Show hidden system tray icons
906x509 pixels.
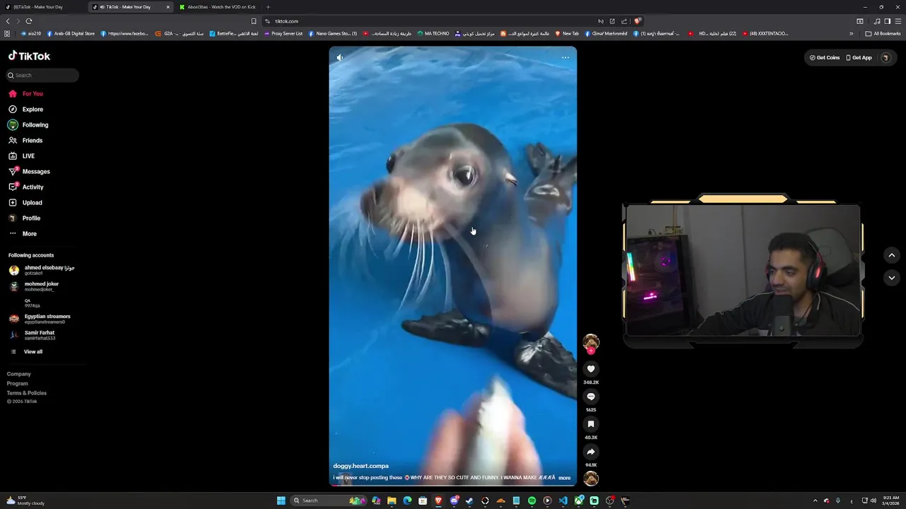pyautogui.click(x=815, y=501)
